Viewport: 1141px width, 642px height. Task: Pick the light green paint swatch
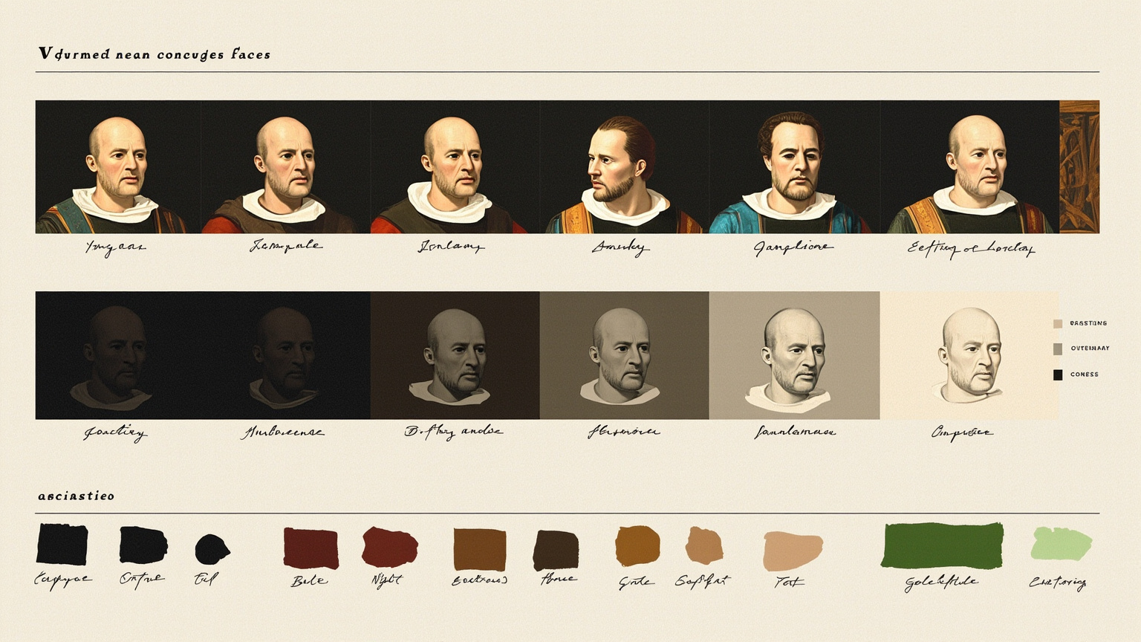(x=1061, y=544)
